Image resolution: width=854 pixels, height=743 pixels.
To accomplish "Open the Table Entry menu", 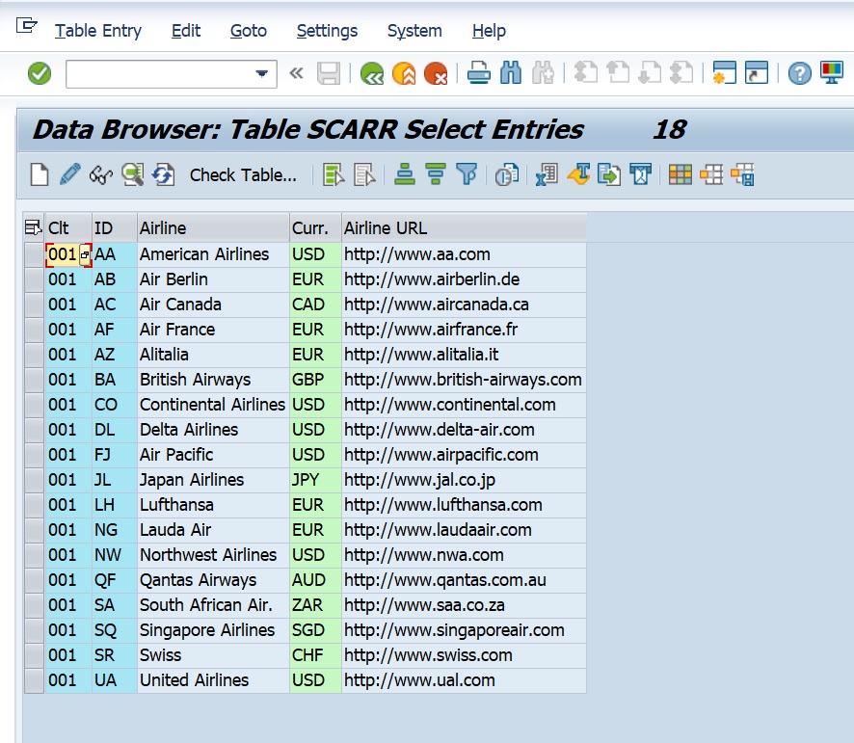I will point(98,31).
